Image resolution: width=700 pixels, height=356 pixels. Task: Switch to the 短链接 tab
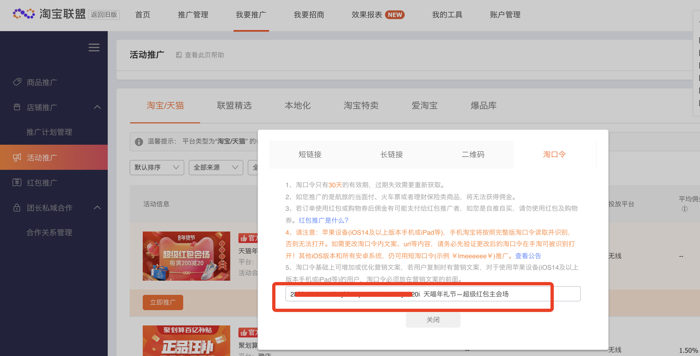coord(310,155)
